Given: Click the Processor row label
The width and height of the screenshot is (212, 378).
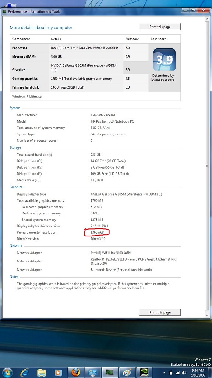Looking at the screenshot, I should [x=20, y=48].
